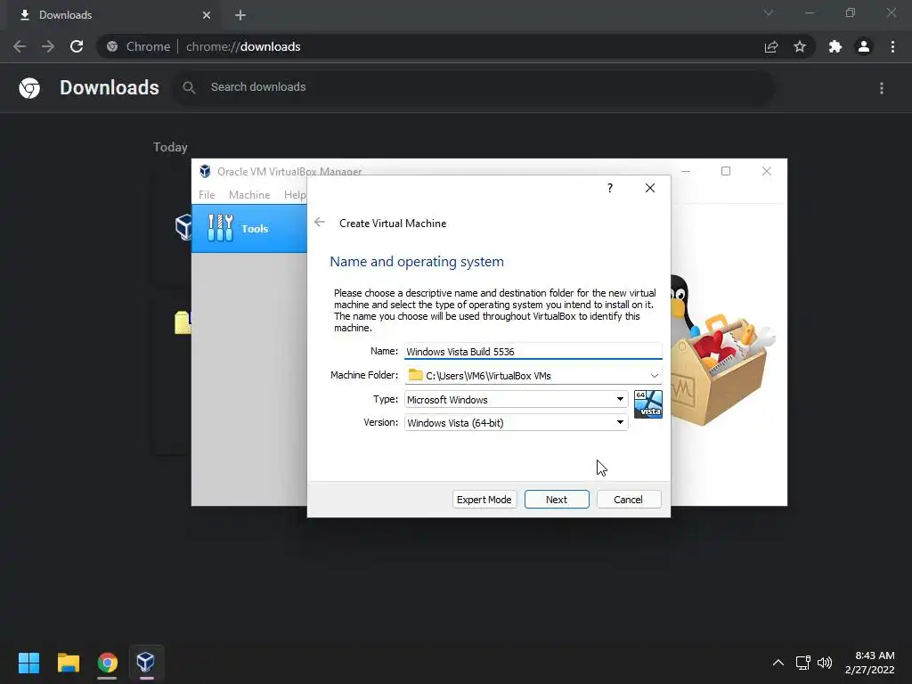Maximize the VirtualBox Manager window

click(x=726, y=171)
